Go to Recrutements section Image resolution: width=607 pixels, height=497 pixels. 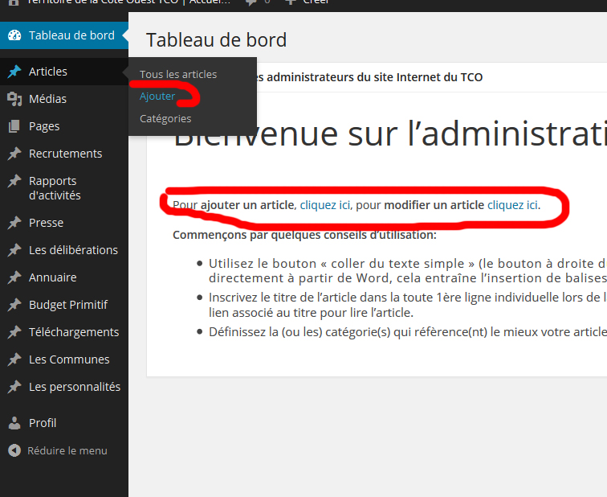[x=64, y=154]
